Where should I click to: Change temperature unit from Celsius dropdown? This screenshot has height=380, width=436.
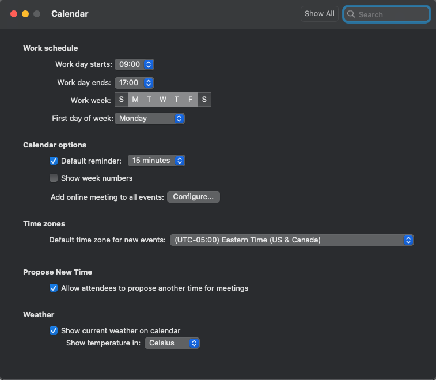coord(172,343)
